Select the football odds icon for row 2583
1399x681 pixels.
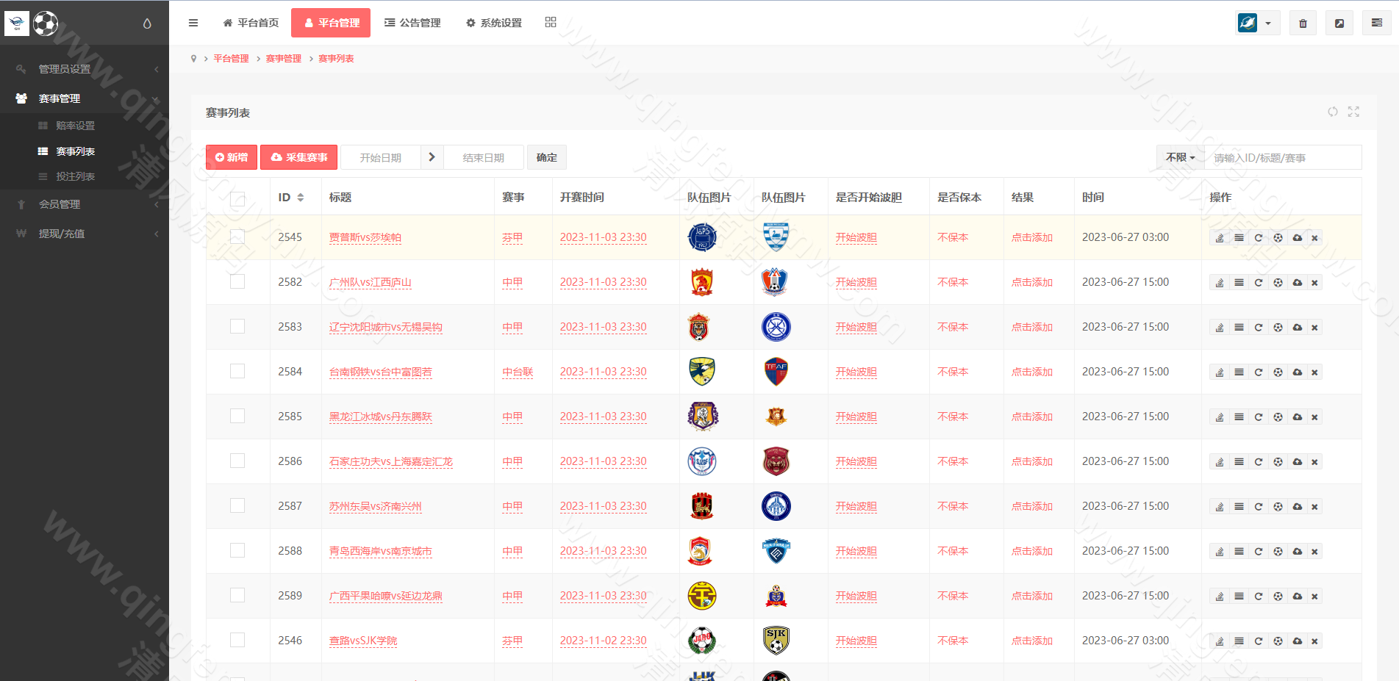(x=1278, y=327)
